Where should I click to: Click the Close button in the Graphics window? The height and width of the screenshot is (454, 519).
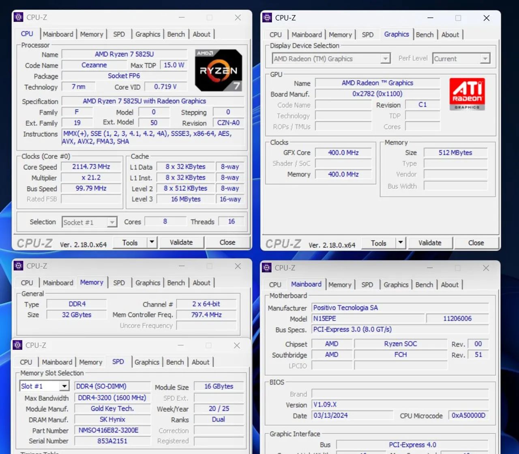pyautogui.click(x=476, y=242)
